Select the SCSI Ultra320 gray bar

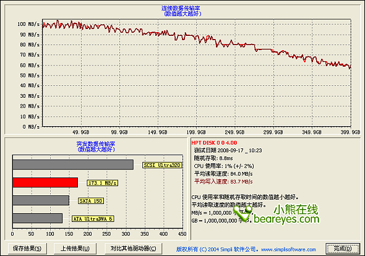73,164
